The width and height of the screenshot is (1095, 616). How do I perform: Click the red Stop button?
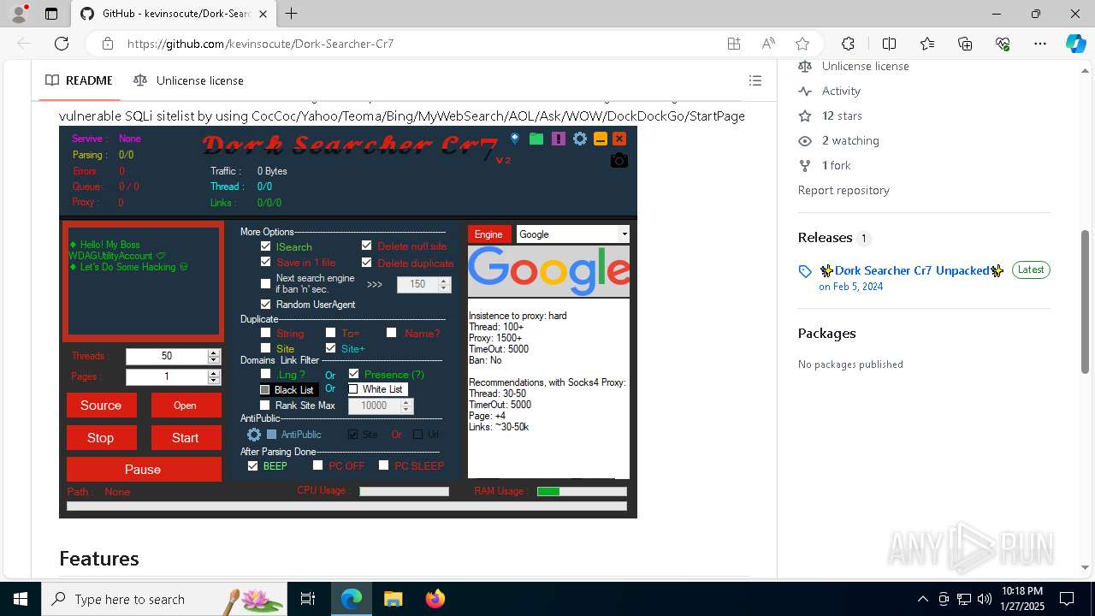[x=101, y=437]
